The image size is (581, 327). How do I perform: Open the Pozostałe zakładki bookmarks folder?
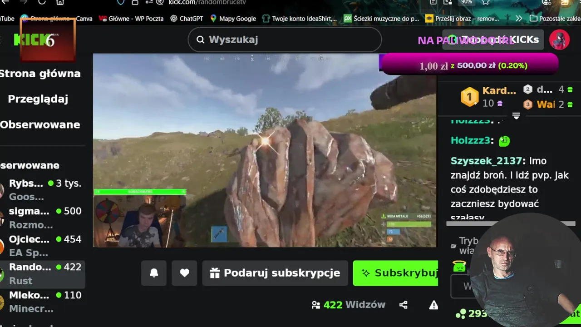tap(556, 19)
